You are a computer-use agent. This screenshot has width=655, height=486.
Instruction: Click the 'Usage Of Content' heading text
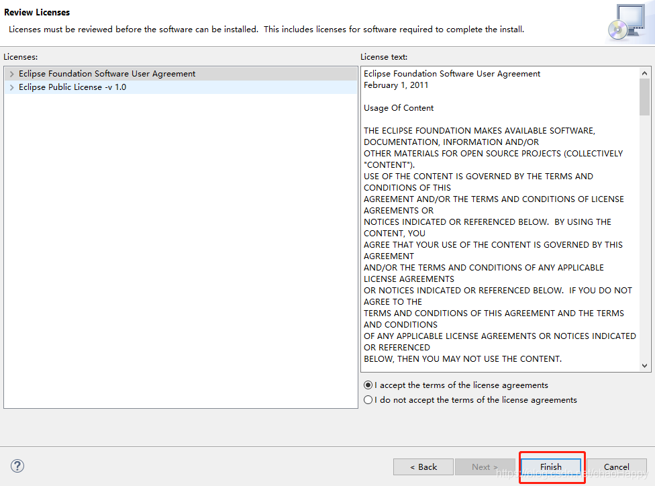399,108
